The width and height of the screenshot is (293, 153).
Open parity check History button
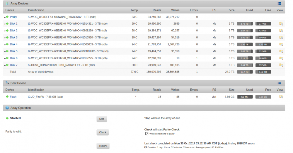103,146
